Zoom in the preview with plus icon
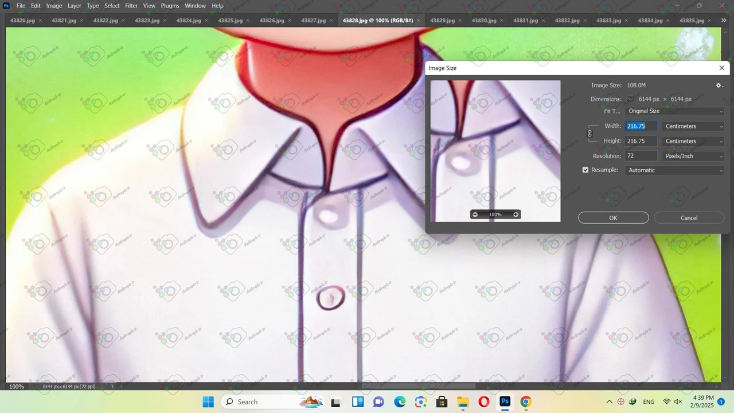The height and width of the screenshot is (413, 734). pos(516,215)
